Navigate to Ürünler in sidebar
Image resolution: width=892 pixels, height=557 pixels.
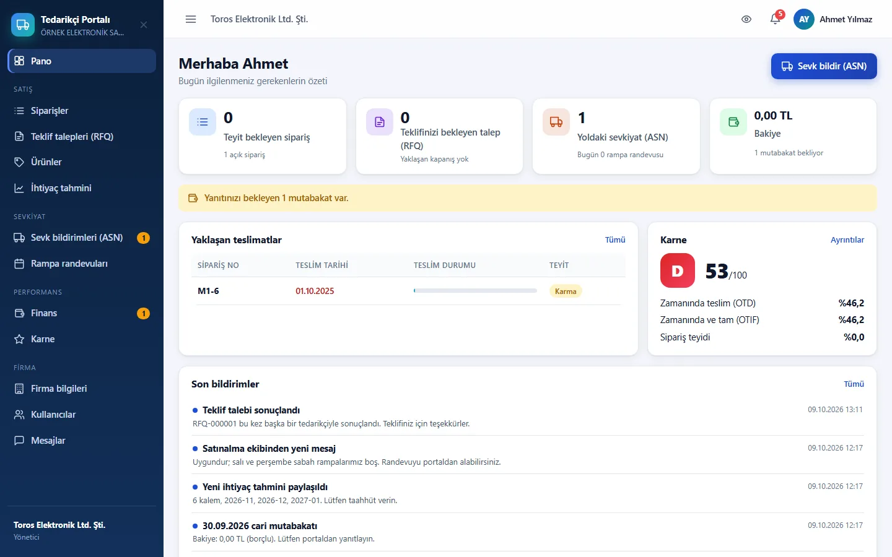tap(82, 162)
